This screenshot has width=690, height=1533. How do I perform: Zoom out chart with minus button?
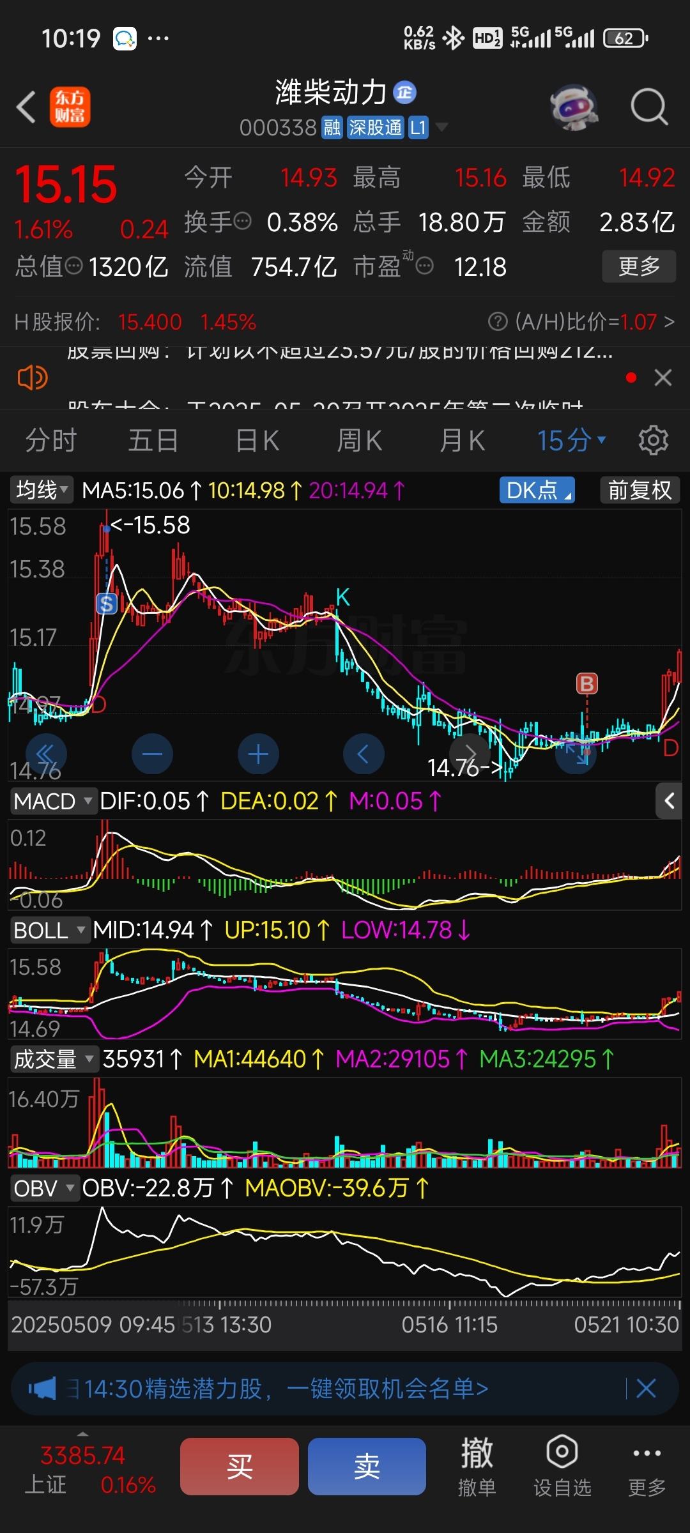(152, 754)
